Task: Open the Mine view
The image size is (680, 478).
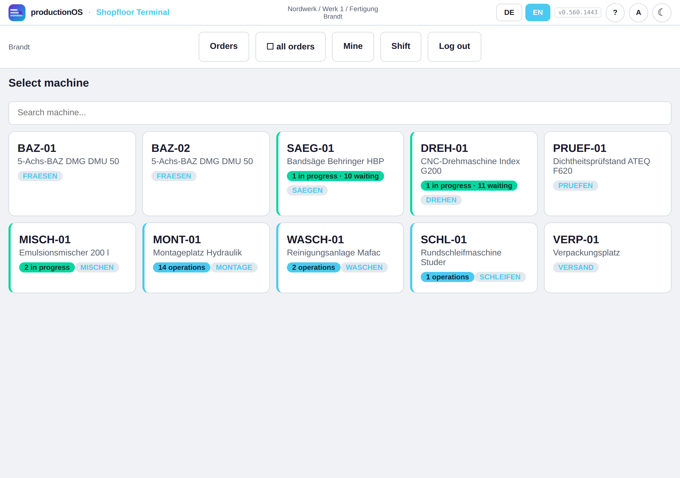Action: pyautogui.click(x=353, y=46)
